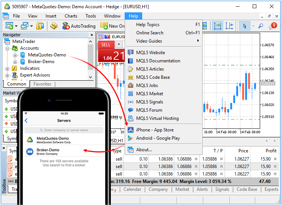
Task: Expand the MetaQuotes-Demo account node
Action: point(15,55)
